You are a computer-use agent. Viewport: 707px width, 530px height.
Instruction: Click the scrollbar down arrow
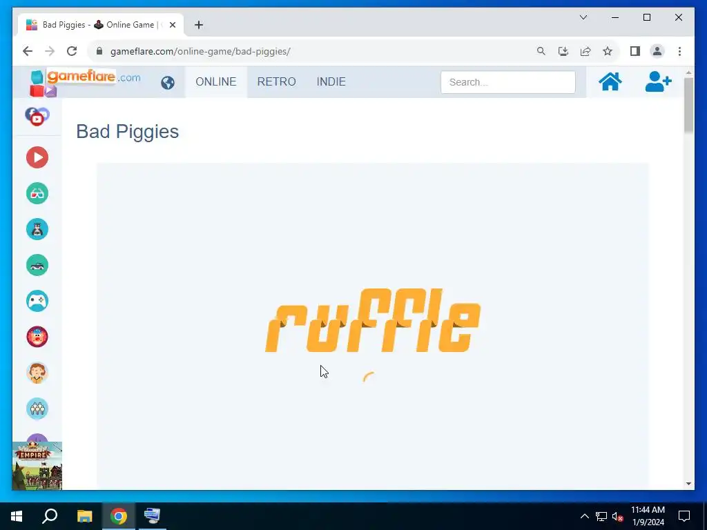click(x=688, y=484)
